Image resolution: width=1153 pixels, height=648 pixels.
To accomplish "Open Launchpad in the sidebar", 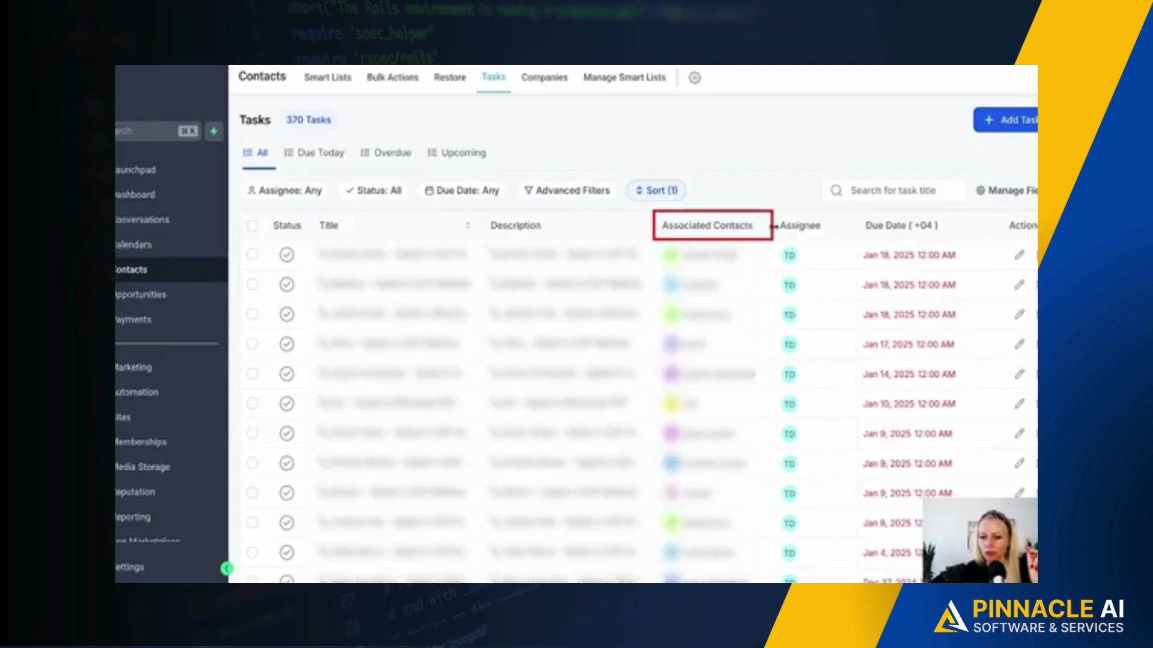I will coord(136,170).
